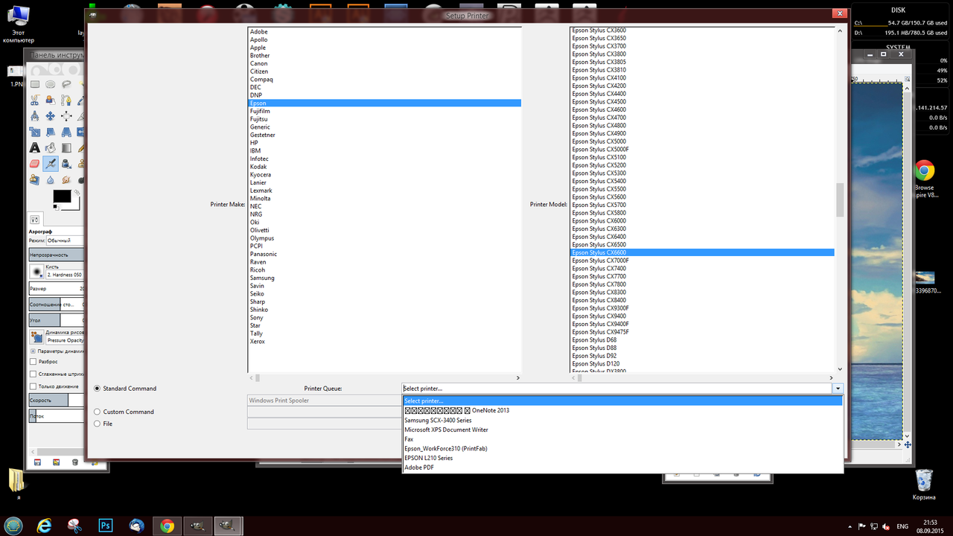Save tool preset icon at toolbox bottom

click(37, 462)
